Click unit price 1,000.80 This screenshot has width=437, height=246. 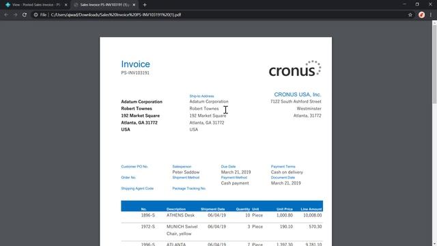point(285,215)
